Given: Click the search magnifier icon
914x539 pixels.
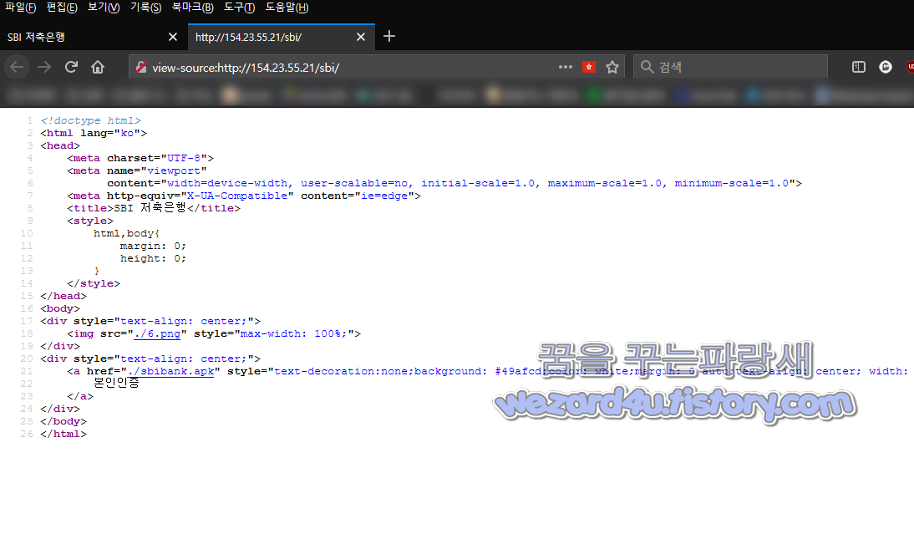Looking at the screenshot, I should 647,67.
